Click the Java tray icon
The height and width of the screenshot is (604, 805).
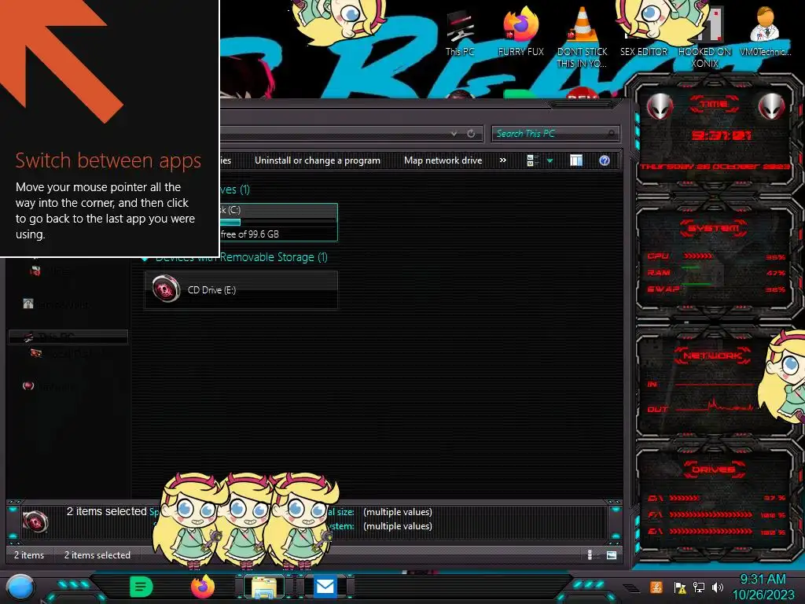click(656, 587)
